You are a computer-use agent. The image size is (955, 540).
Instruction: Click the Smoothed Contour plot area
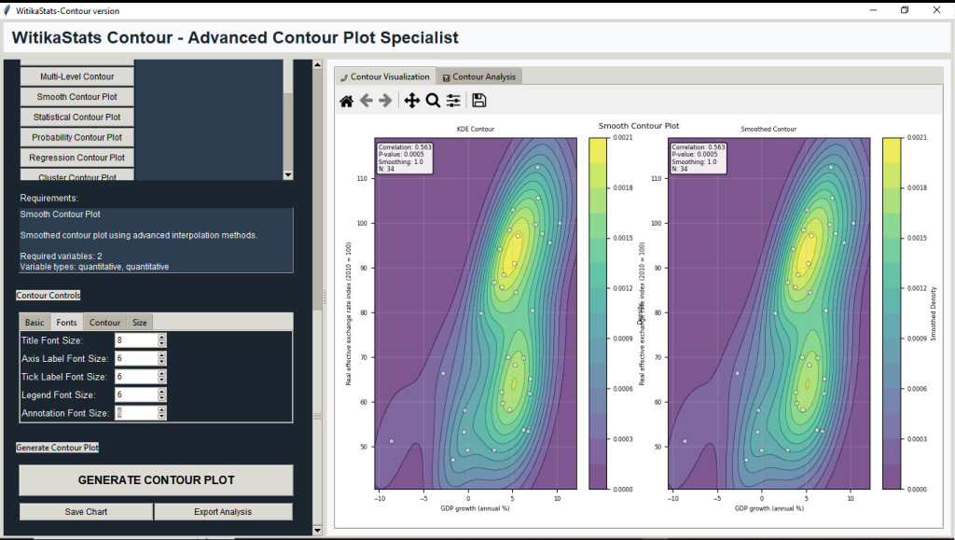pyautogui.click(x=769, y=313)
